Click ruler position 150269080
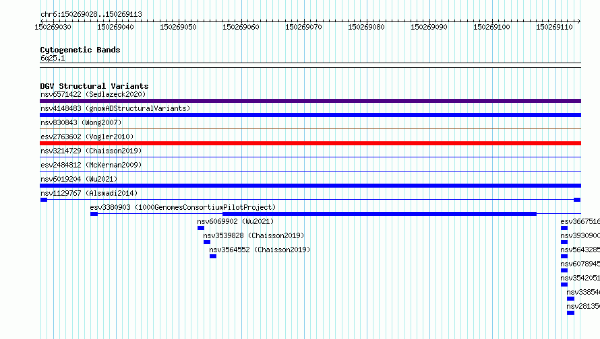This screenshot has height=339, width=600. pos(366,27)
